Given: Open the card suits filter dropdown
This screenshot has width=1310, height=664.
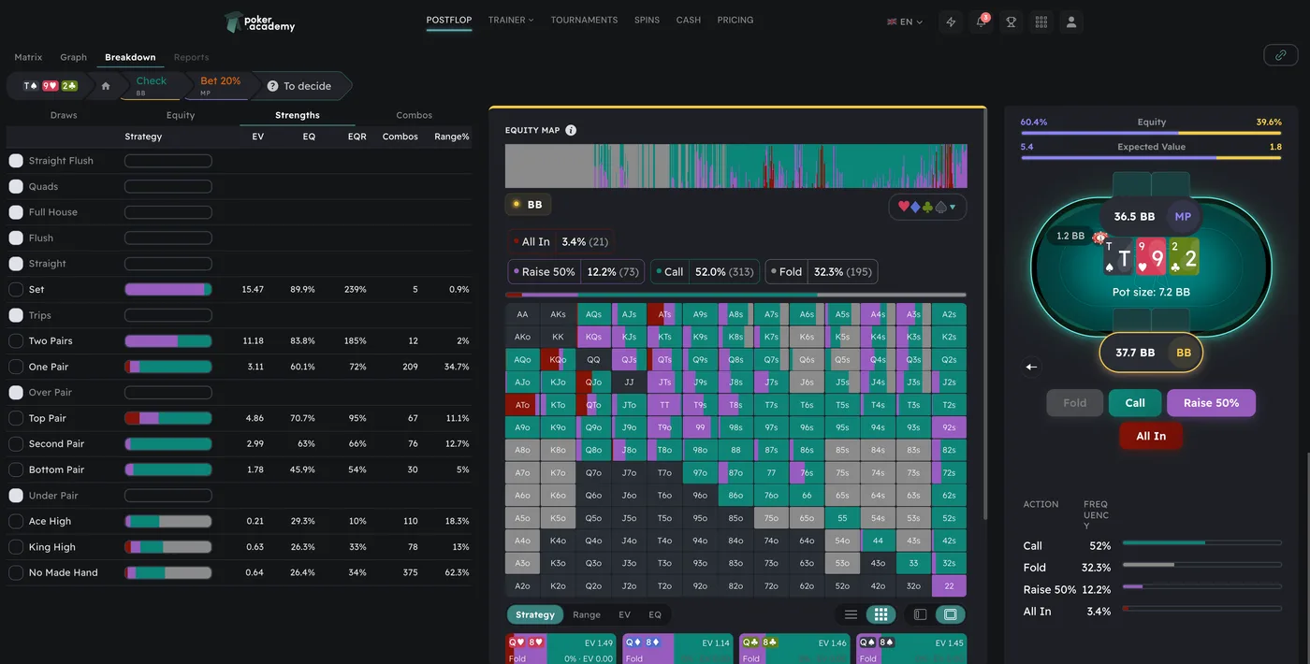Looking at the screenshot, I should pyautogui.click(x=926, y=207).
